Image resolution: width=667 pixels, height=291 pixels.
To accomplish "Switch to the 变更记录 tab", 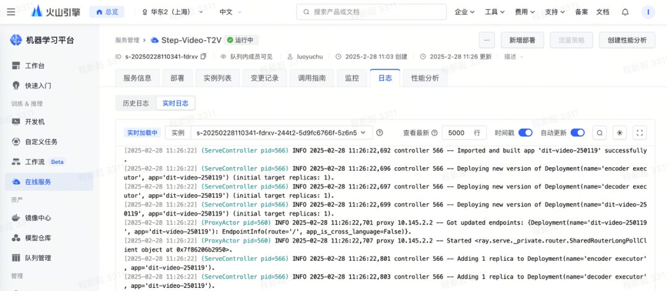I will point(264,78).
